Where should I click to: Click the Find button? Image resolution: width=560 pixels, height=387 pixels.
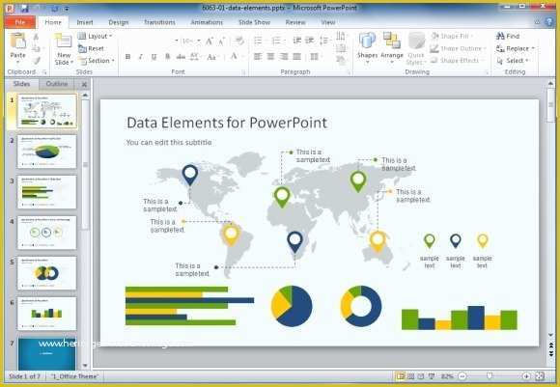(x=508, y=36)
